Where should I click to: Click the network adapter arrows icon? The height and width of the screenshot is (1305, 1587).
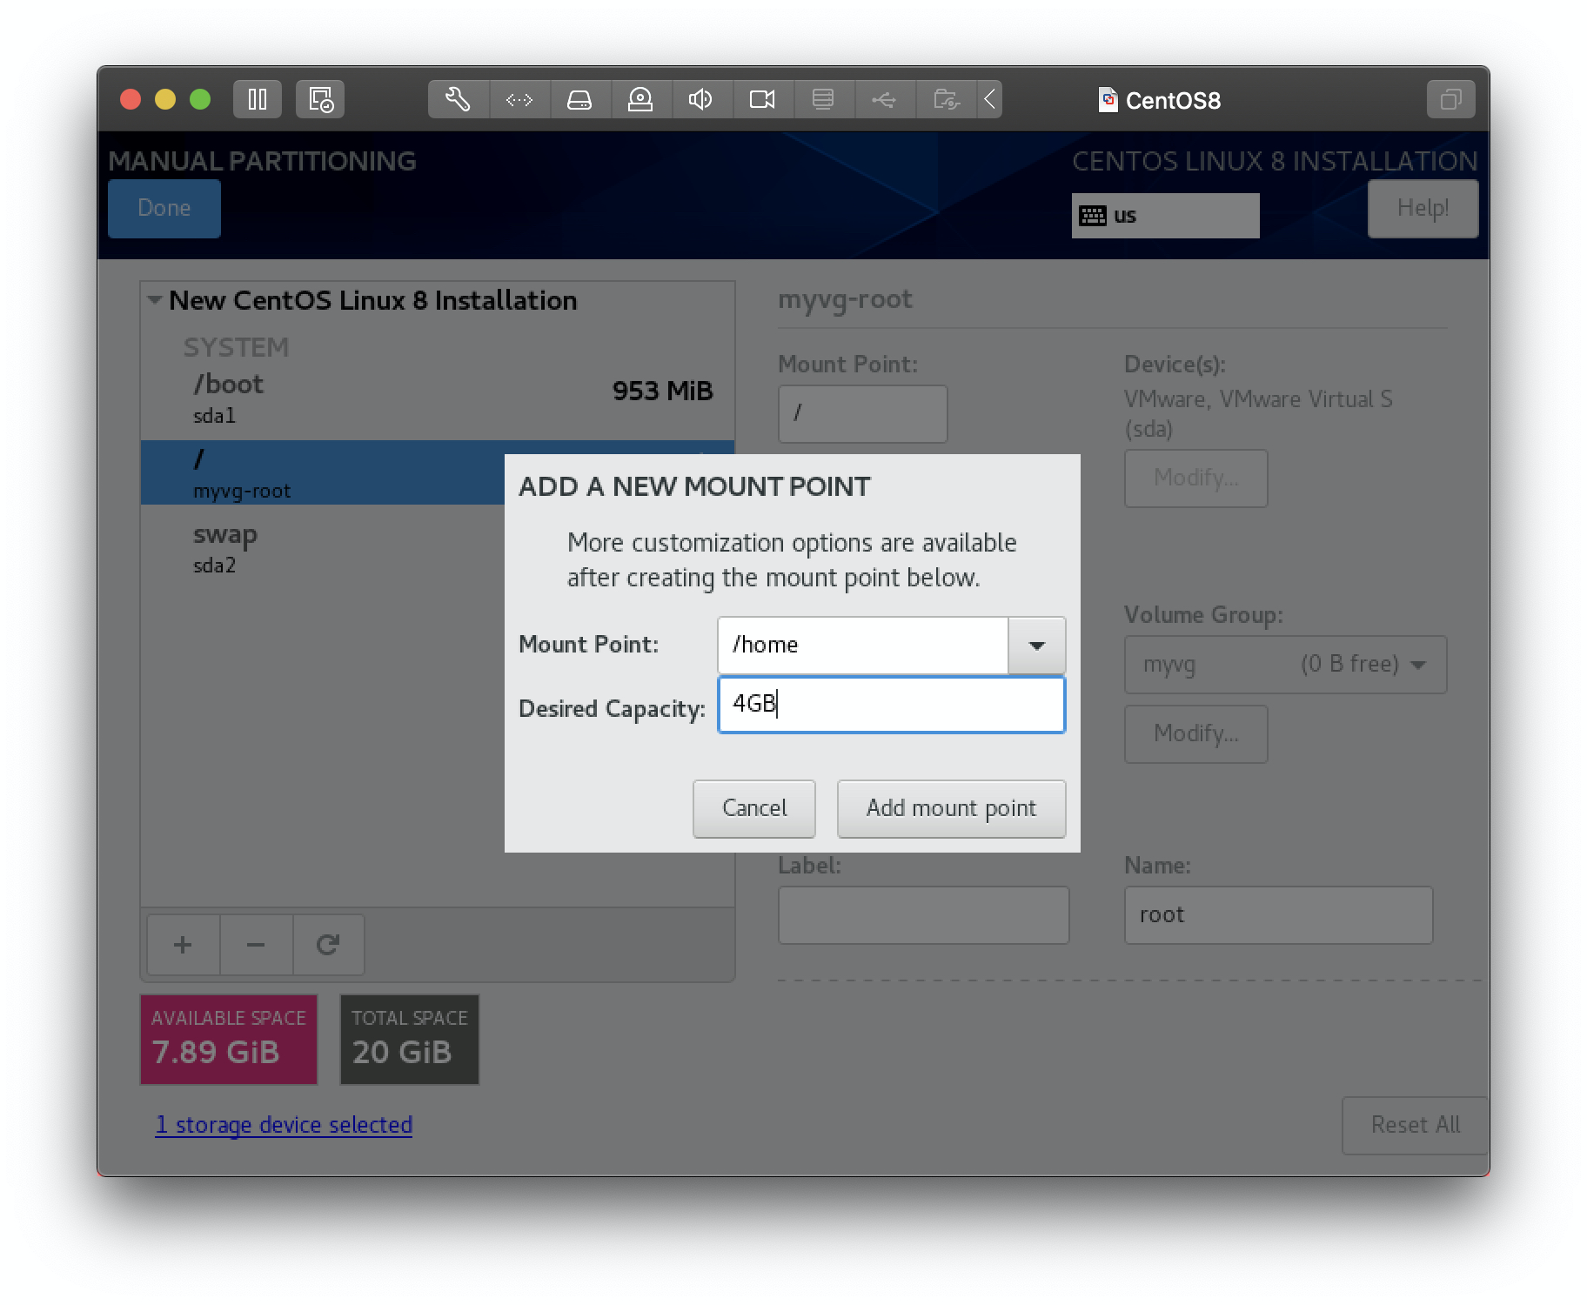click(519, 99)
